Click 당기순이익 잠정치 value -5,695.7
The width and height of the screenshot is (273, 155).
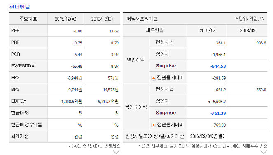pos(219,102)
